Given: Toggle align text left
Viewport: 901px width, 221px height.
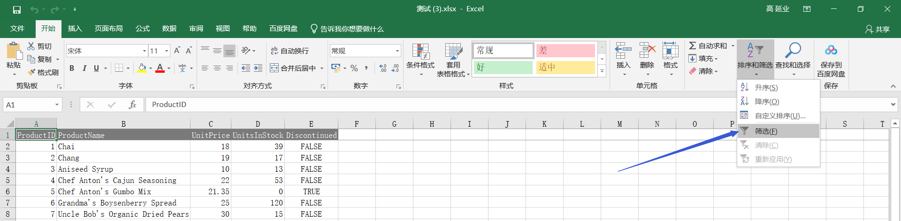Looking at the screenshot, I should 205,68.
